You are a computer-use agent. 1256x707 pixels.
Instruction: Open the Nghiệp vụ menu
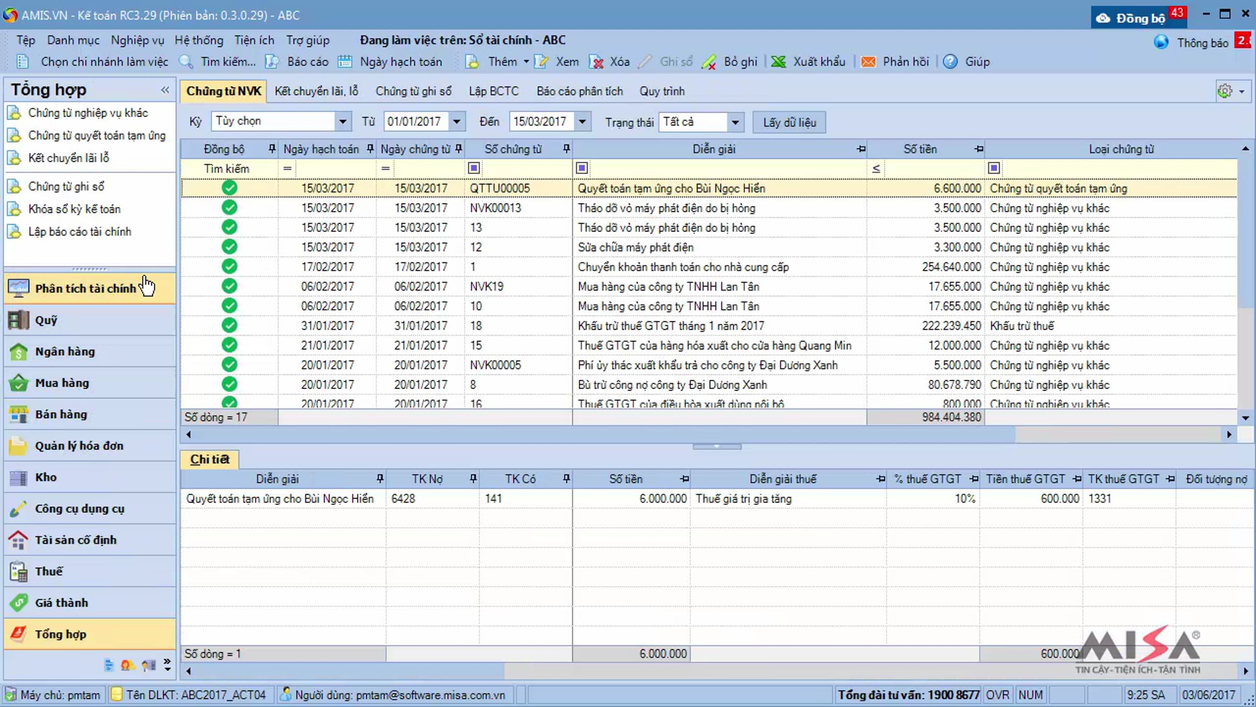(x=138, y=40)
